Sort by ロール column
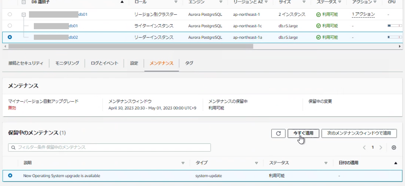 click(x=176, y=2)
